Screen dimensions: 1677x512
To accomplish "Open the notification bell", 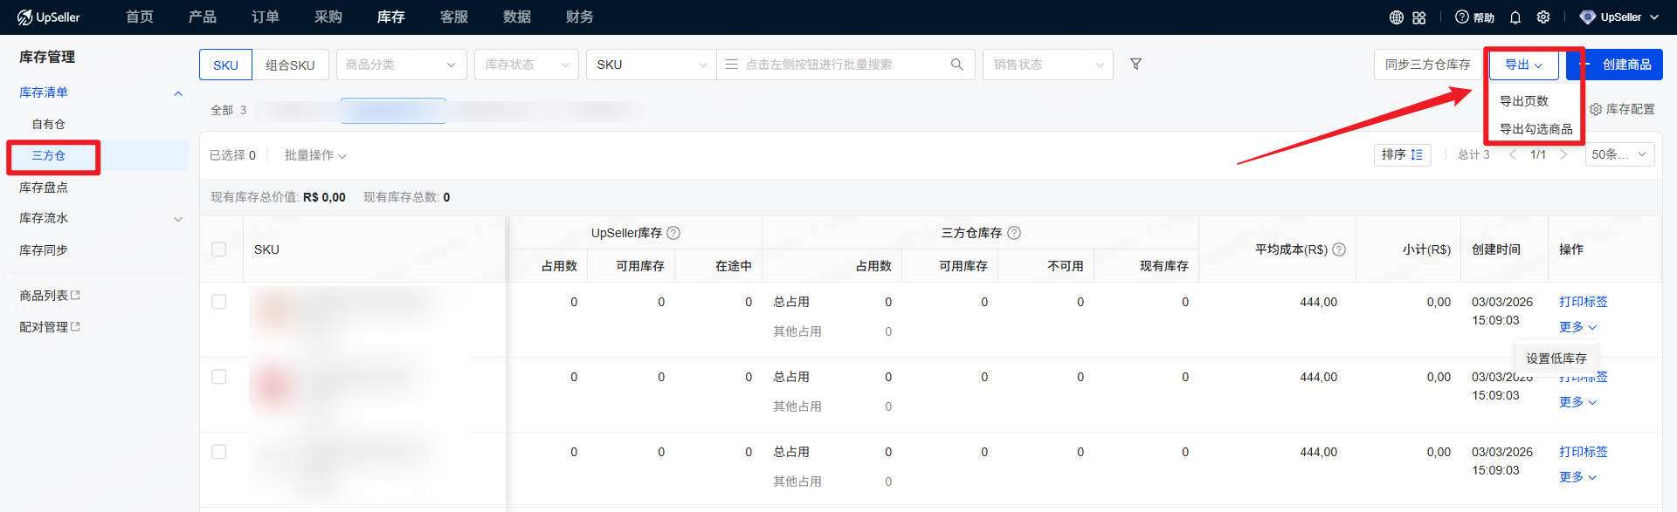I will [1515, 17].
